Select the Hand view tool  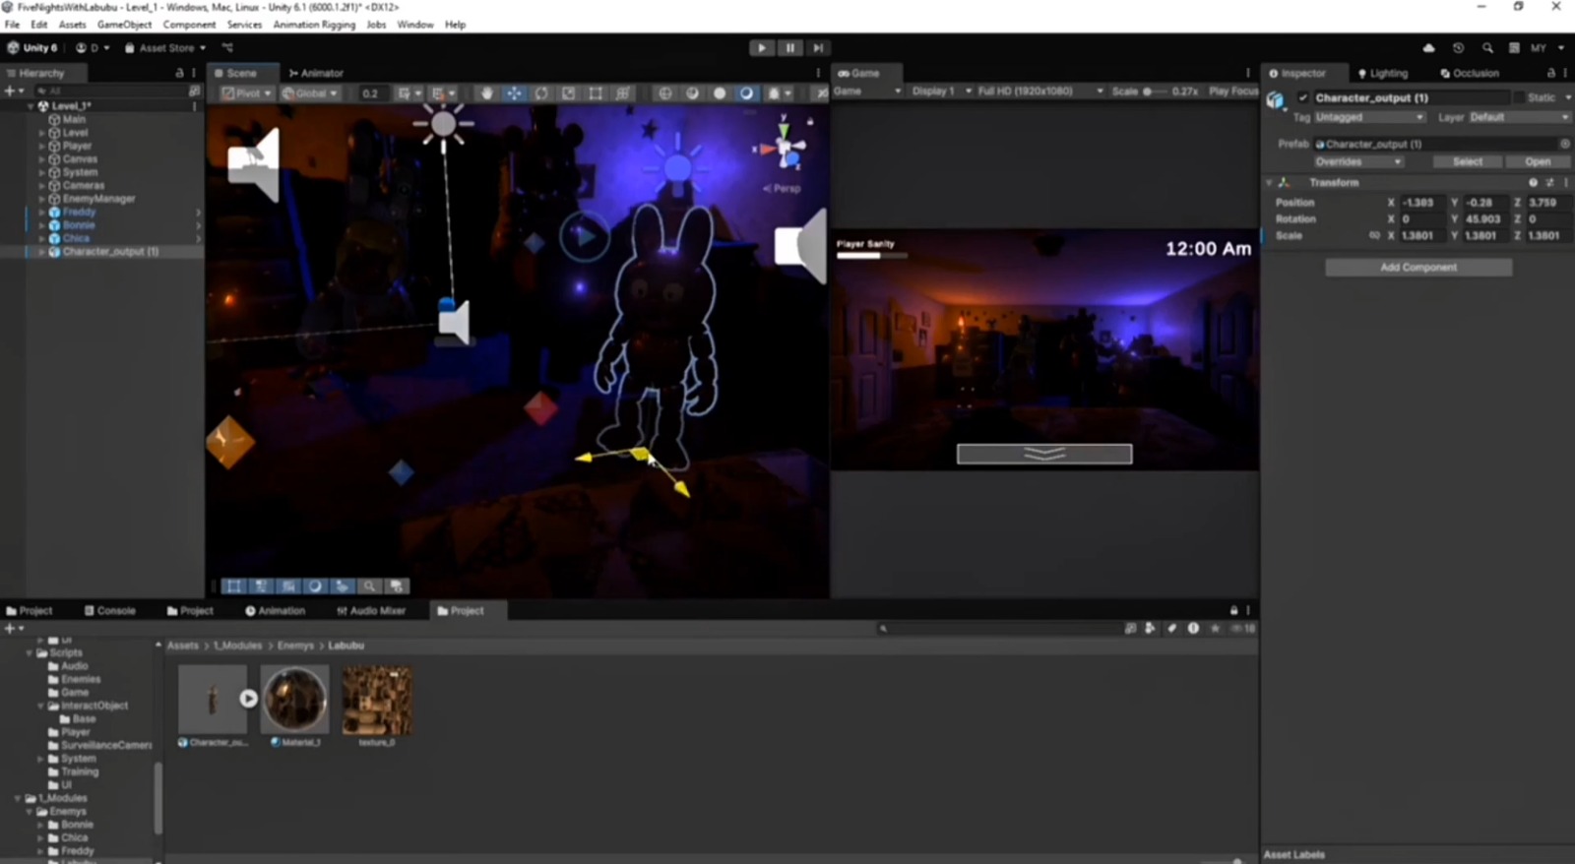point(486,93)
